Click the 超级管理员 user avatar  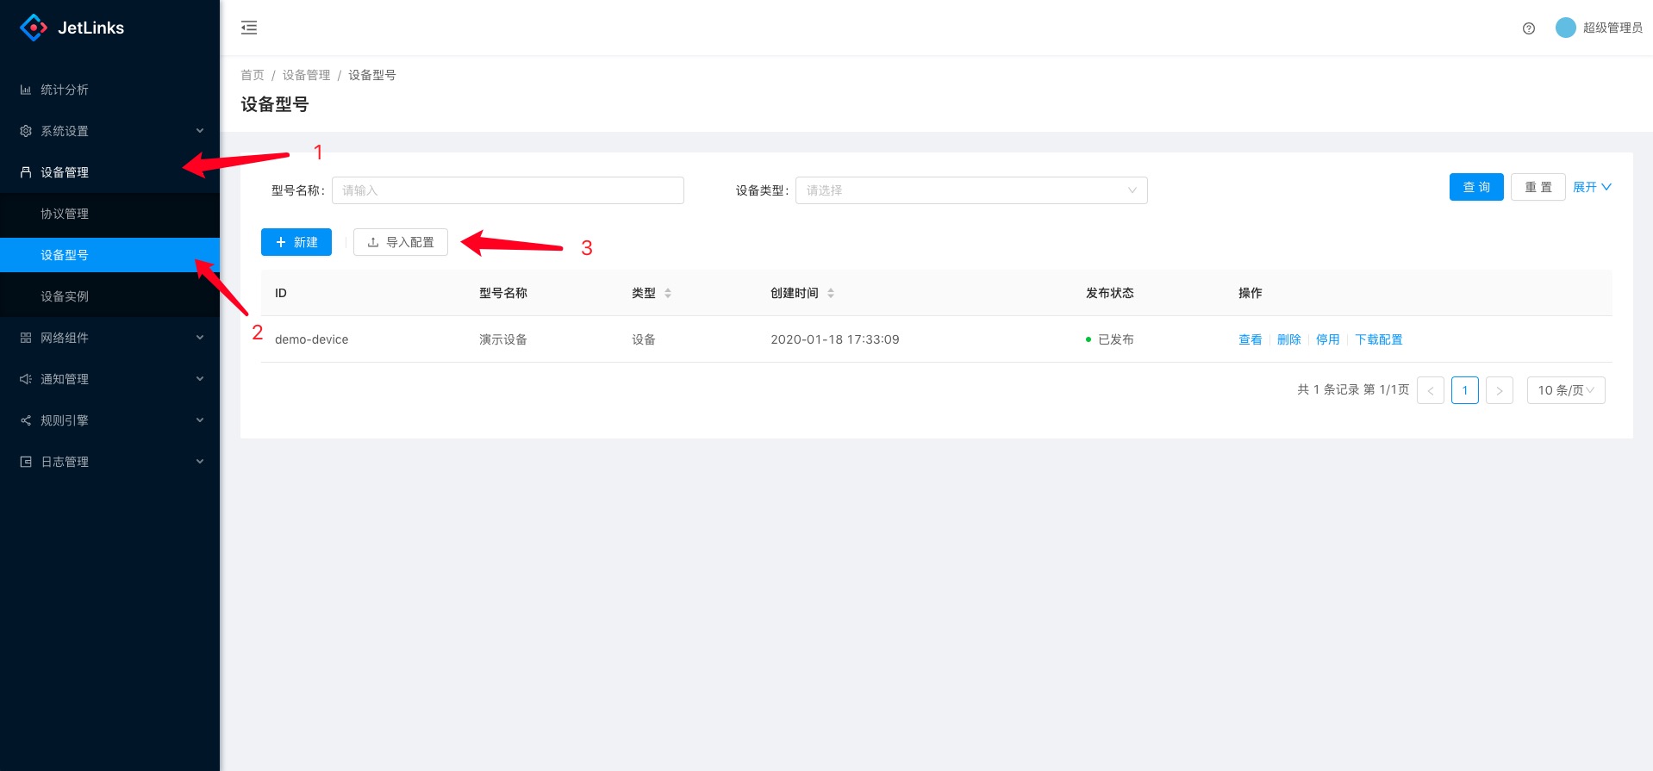[x=1565, y=28]
